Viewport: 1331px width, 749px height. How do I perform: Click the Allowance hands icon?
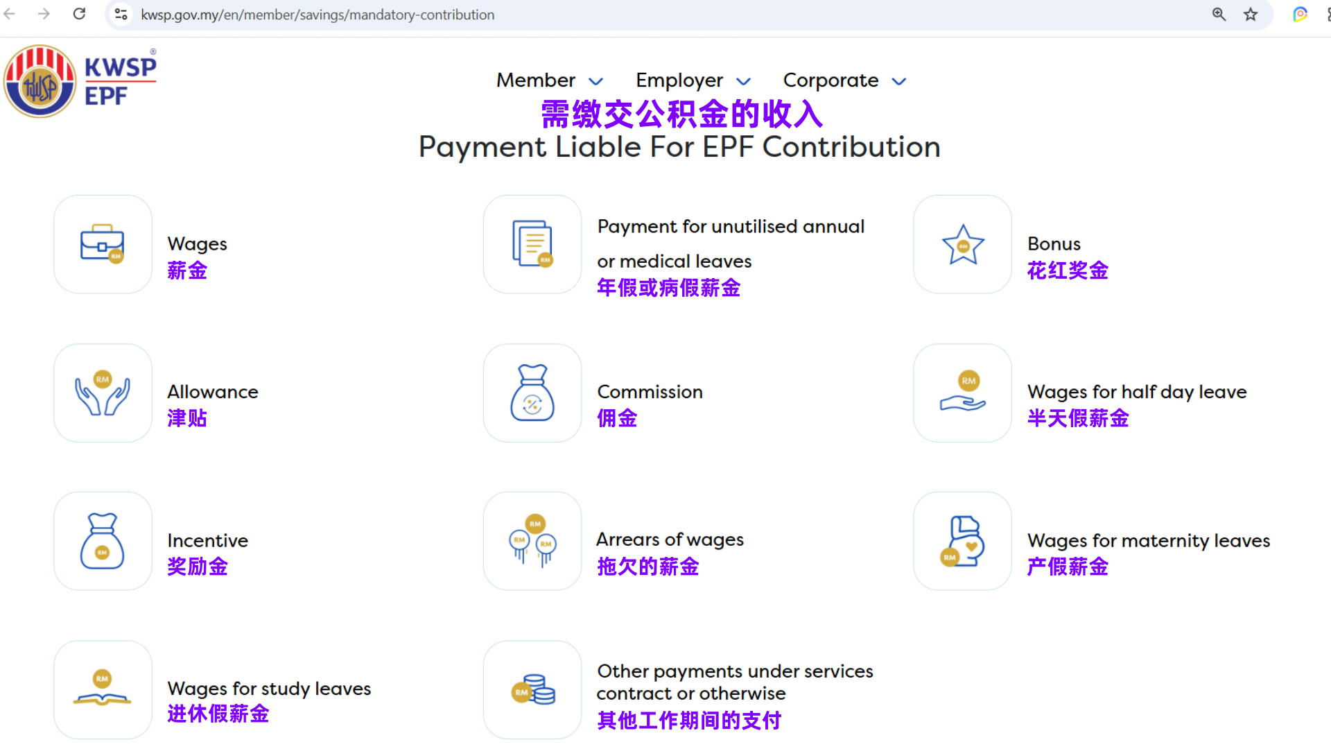click(x=103, y=393)
